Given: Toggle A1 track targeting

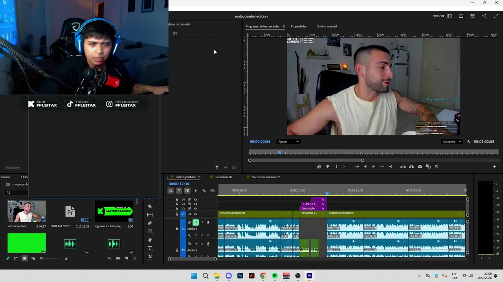Looking at the screenshot, I should (x=183, y=229).
